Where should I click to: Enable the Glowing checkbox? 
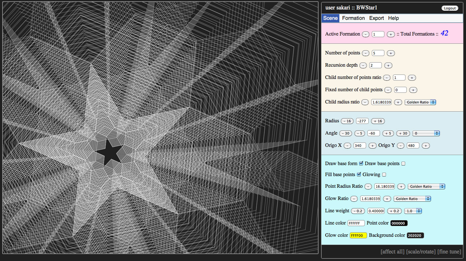tap(384, 175)
